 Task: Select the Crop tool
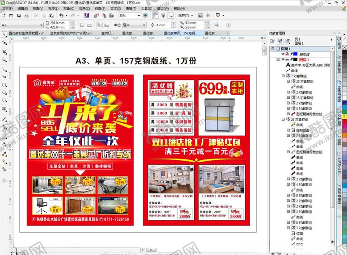click(x=4, y=52)
